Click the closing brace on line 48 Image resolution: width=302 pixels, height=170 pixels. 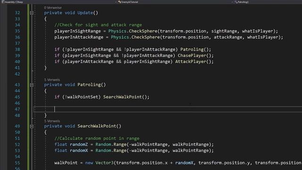point(45,115)
